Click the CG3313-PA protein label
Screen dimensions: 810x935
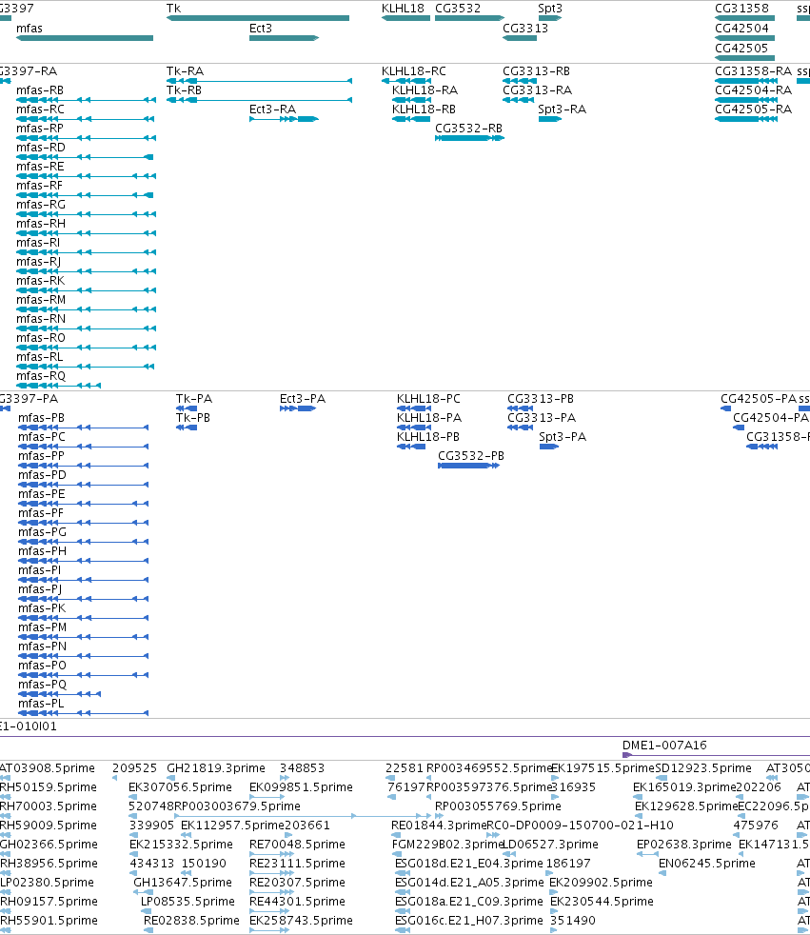pyautogui.click(x=542, y=417)
